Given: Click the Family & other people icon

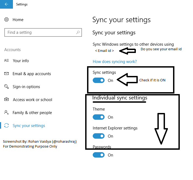Looking at the screenshot, I should tap(6, 112).
